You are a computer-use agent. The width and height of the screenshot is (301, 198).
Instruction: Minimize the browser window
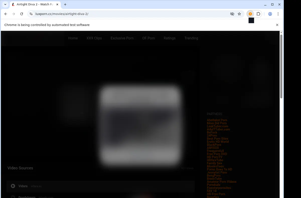click(x=265, y=5)
